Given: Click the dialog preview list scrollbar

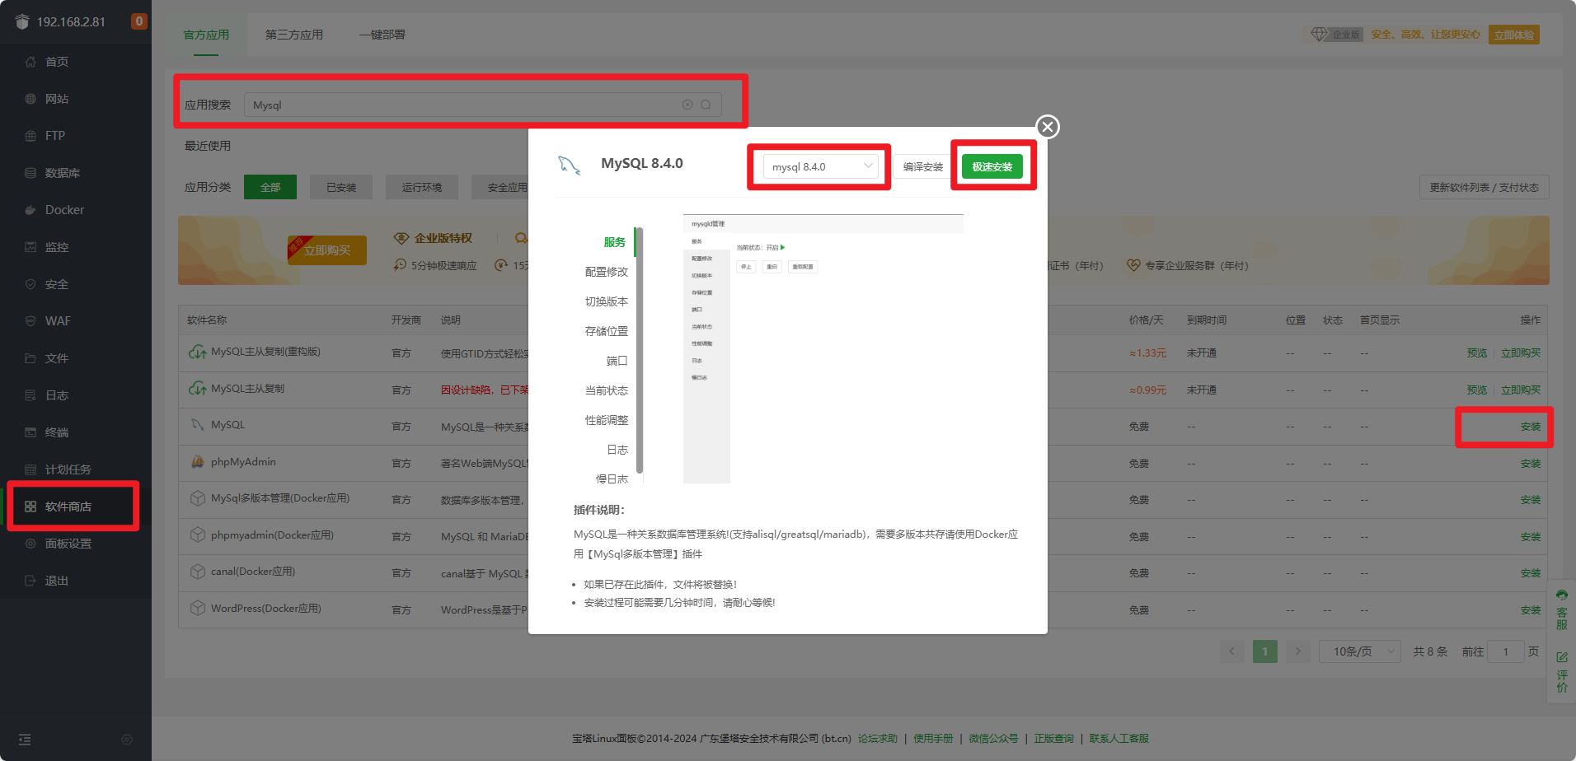Looking at the screenshot, I should click(x=640, y=350).
